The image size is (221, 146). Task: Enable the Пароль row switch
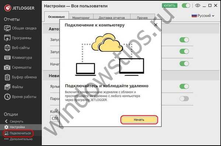click(184, 99)
